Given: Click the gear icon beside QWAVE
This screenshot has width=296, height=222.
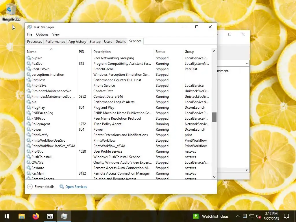Looking at the screenshot, I should pos(29,162).
